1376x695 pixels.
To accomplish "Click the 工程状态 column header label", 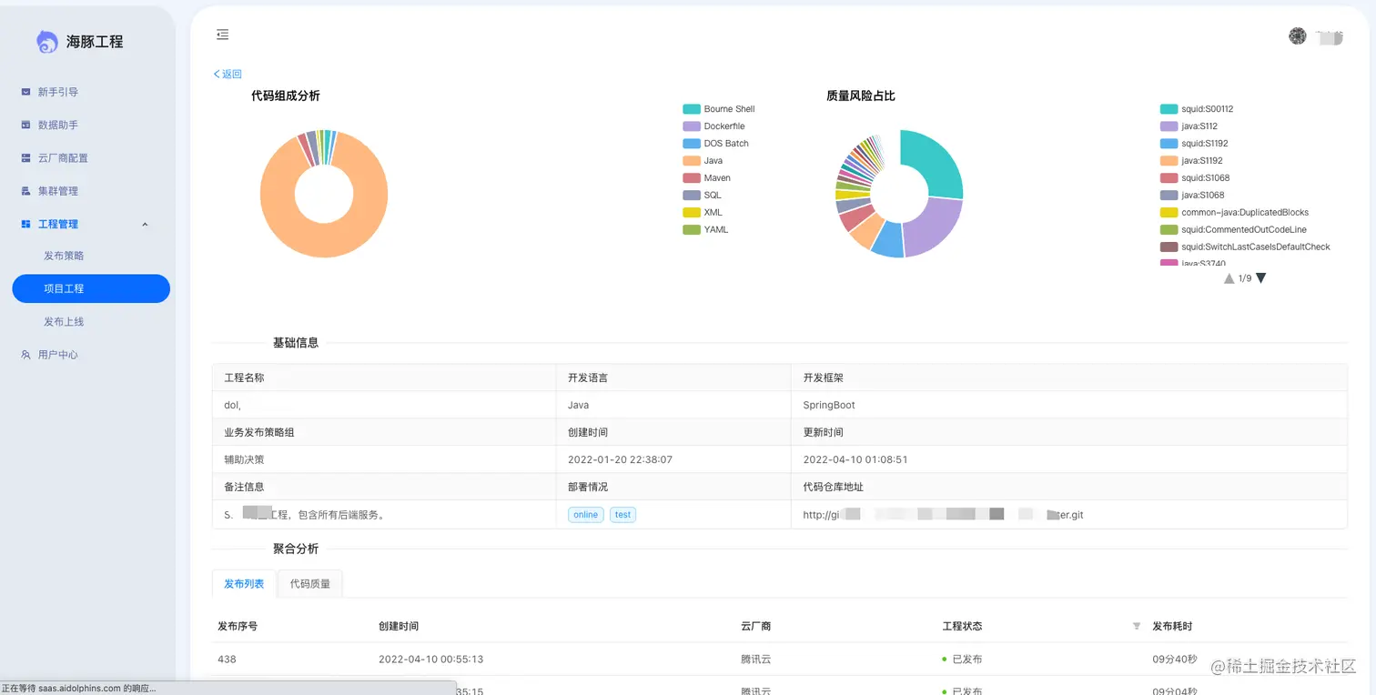I will coord(962,627).
